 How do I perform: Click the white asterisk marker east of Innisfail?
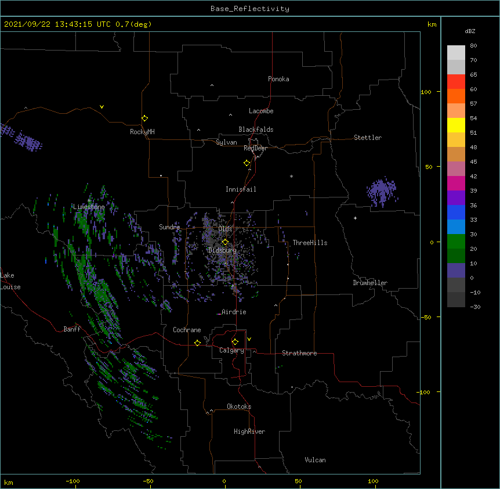(291, 176)
